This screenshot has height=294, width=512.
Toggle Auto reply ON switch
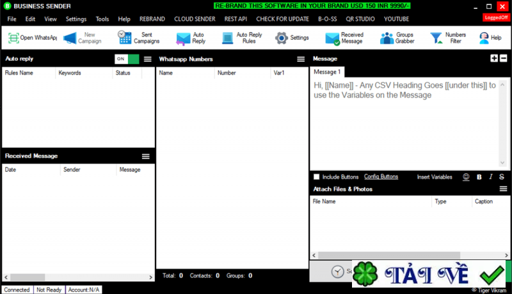pos(127,59)
